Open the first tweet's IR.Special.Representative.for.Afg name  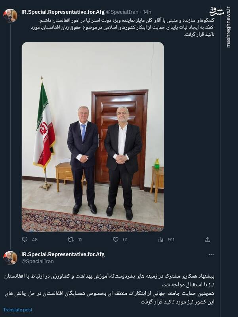pyautogui.click(x=63, y=12)
